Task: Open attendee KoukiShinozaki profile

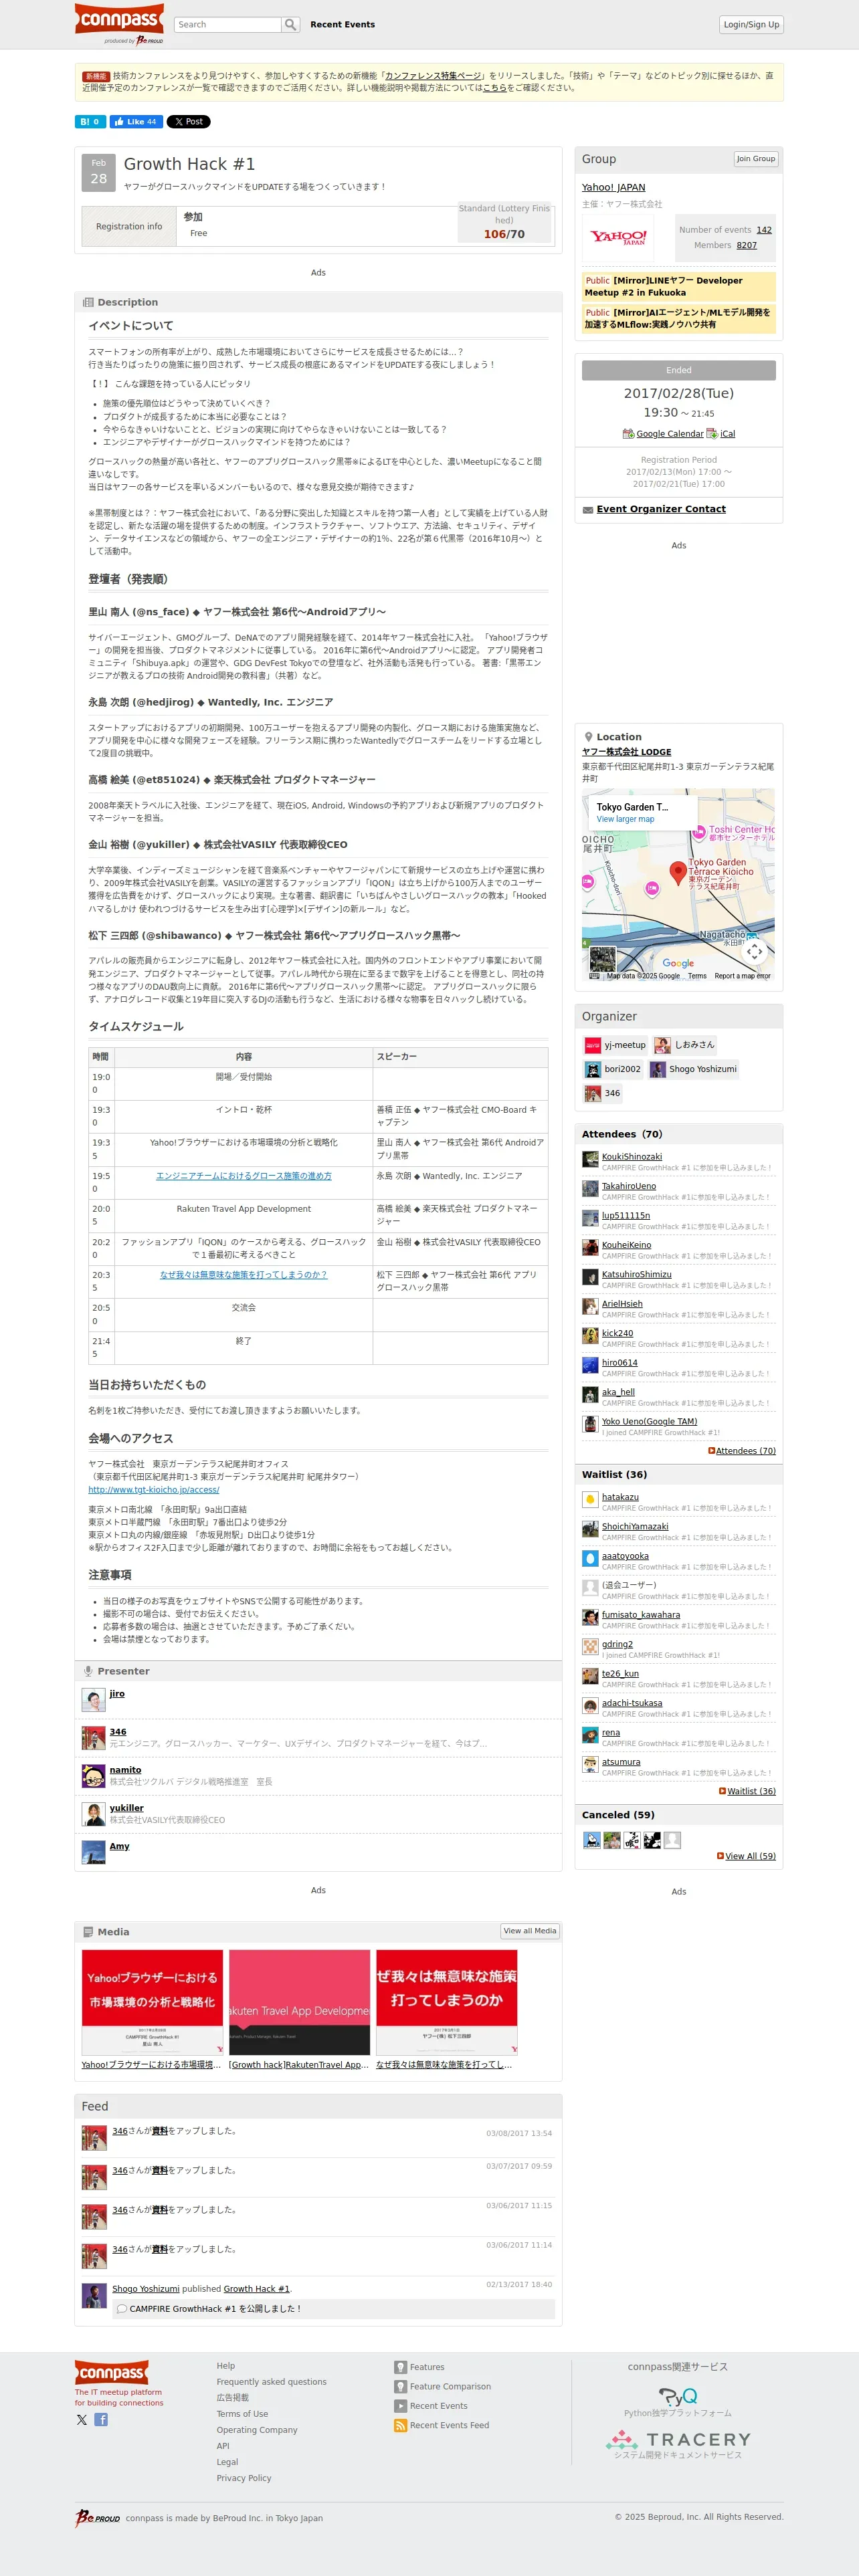Action: [632, 1157]
